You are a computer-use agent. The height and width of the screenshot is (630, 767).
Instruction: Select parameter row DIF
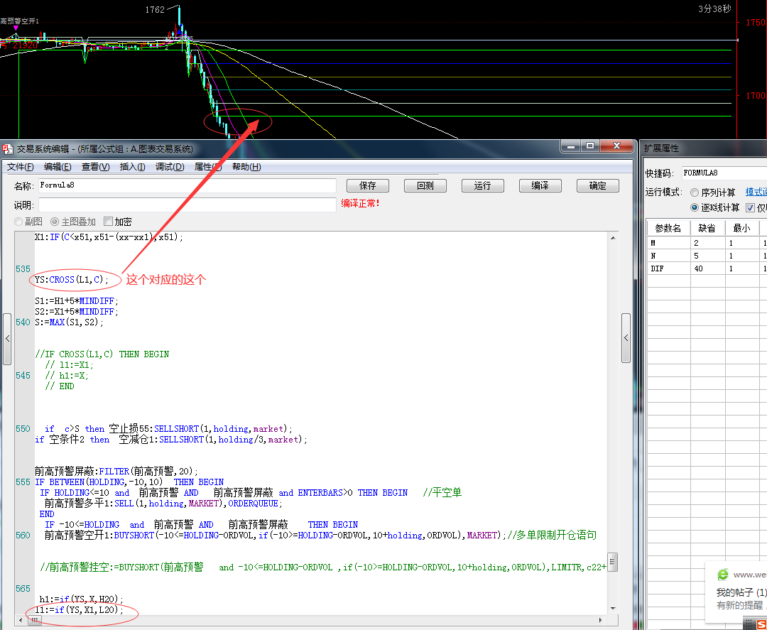[707, 268]
